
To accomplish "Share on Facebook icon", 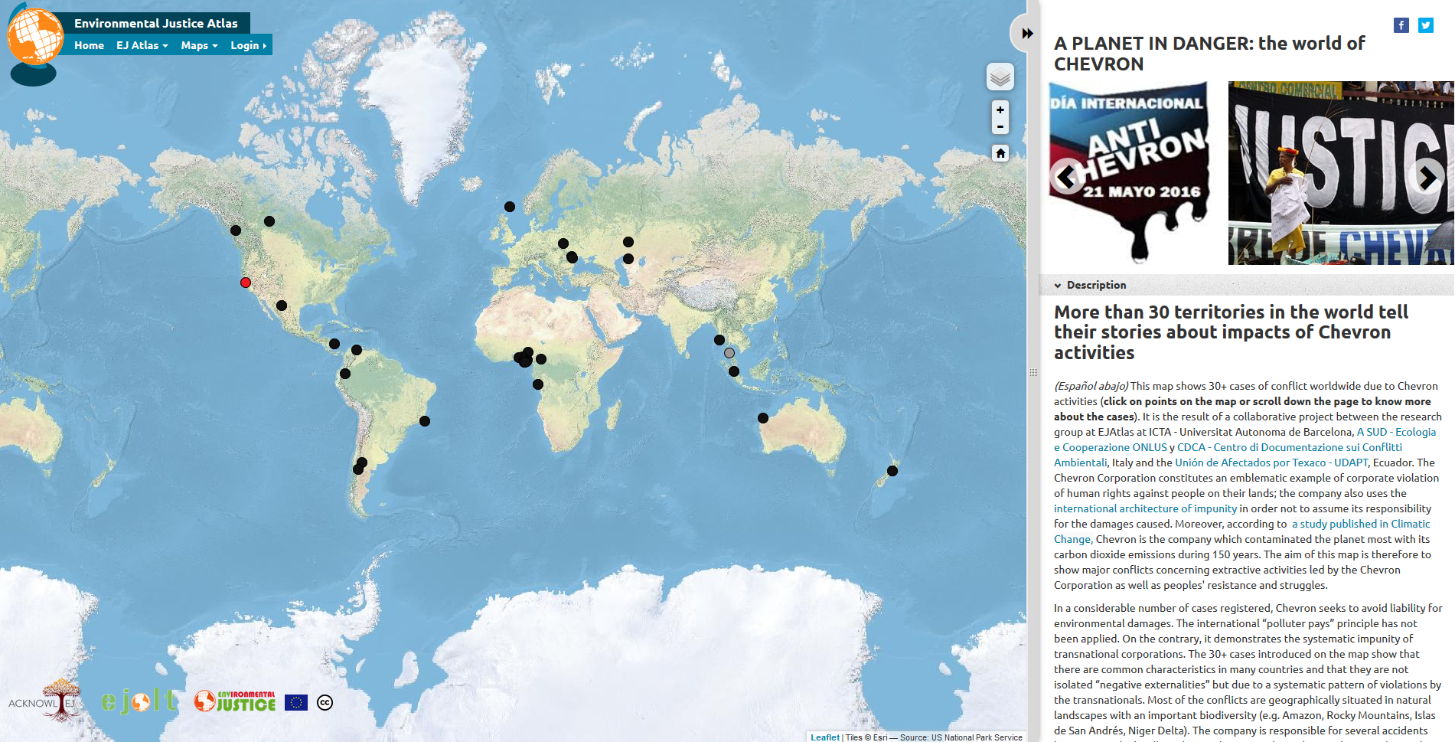I will (1401, 25).
